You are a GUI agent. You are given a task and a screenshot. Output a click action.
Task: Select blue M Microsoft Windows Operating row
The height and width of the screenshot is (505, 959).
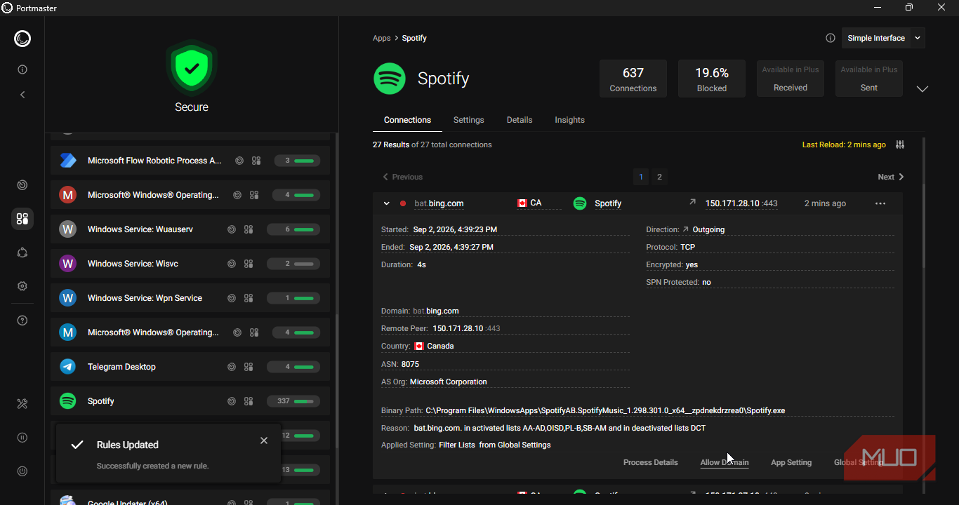(x=190, y=332)
